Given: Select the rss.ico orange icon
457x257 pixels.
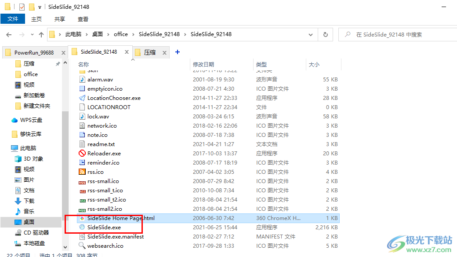Looking at the screenshot, I should tap(82, 172).
